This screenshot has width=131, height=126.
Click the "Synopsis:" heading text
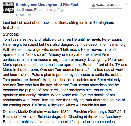point(11,34)
